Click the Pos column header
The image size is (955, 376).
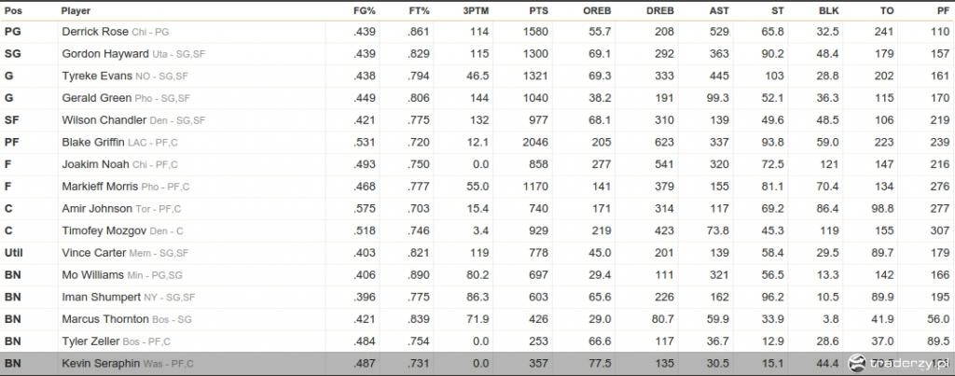[x=13, y=11]
